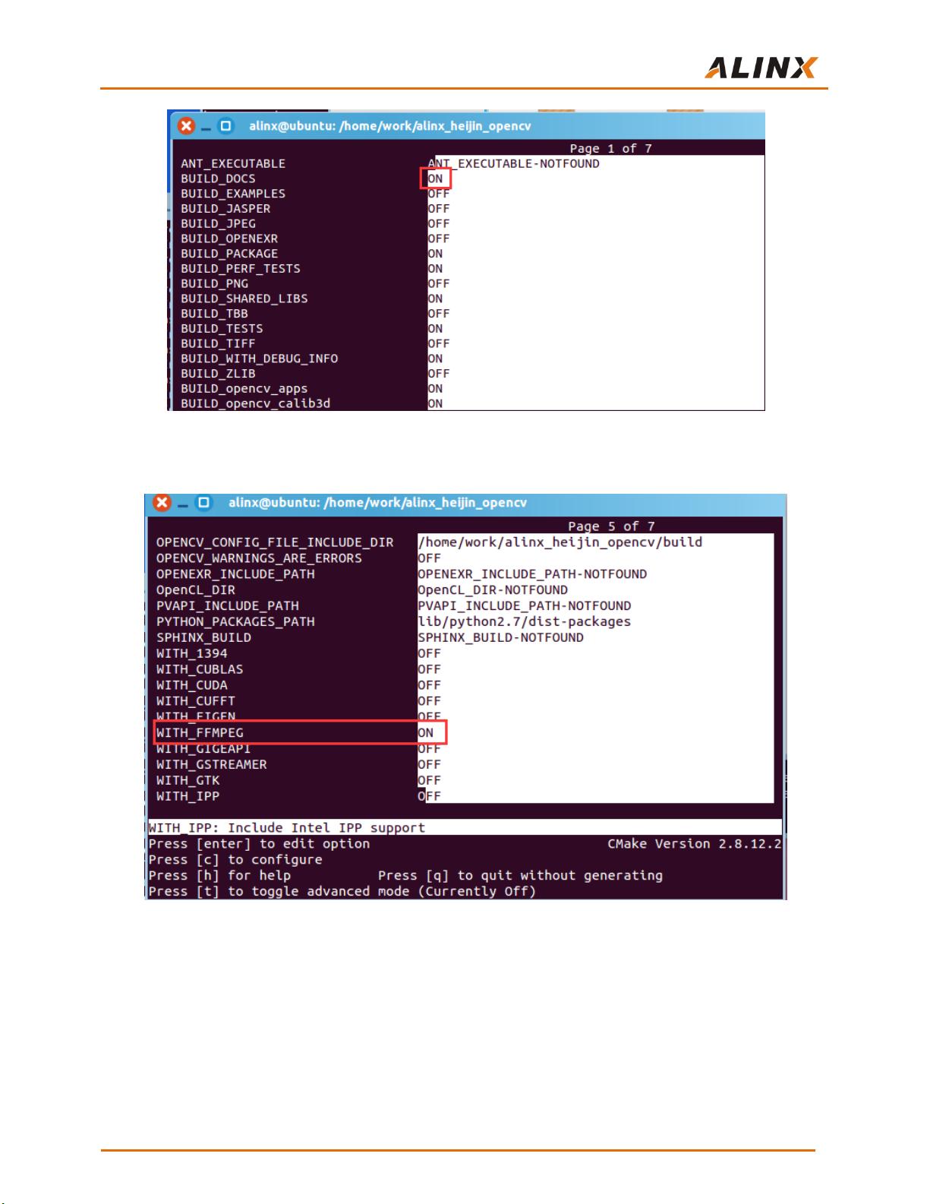Select the BUILD_SHARED_LIBS option row
The width and height of the screenshot is (930, 1204).
coord(244,299)
